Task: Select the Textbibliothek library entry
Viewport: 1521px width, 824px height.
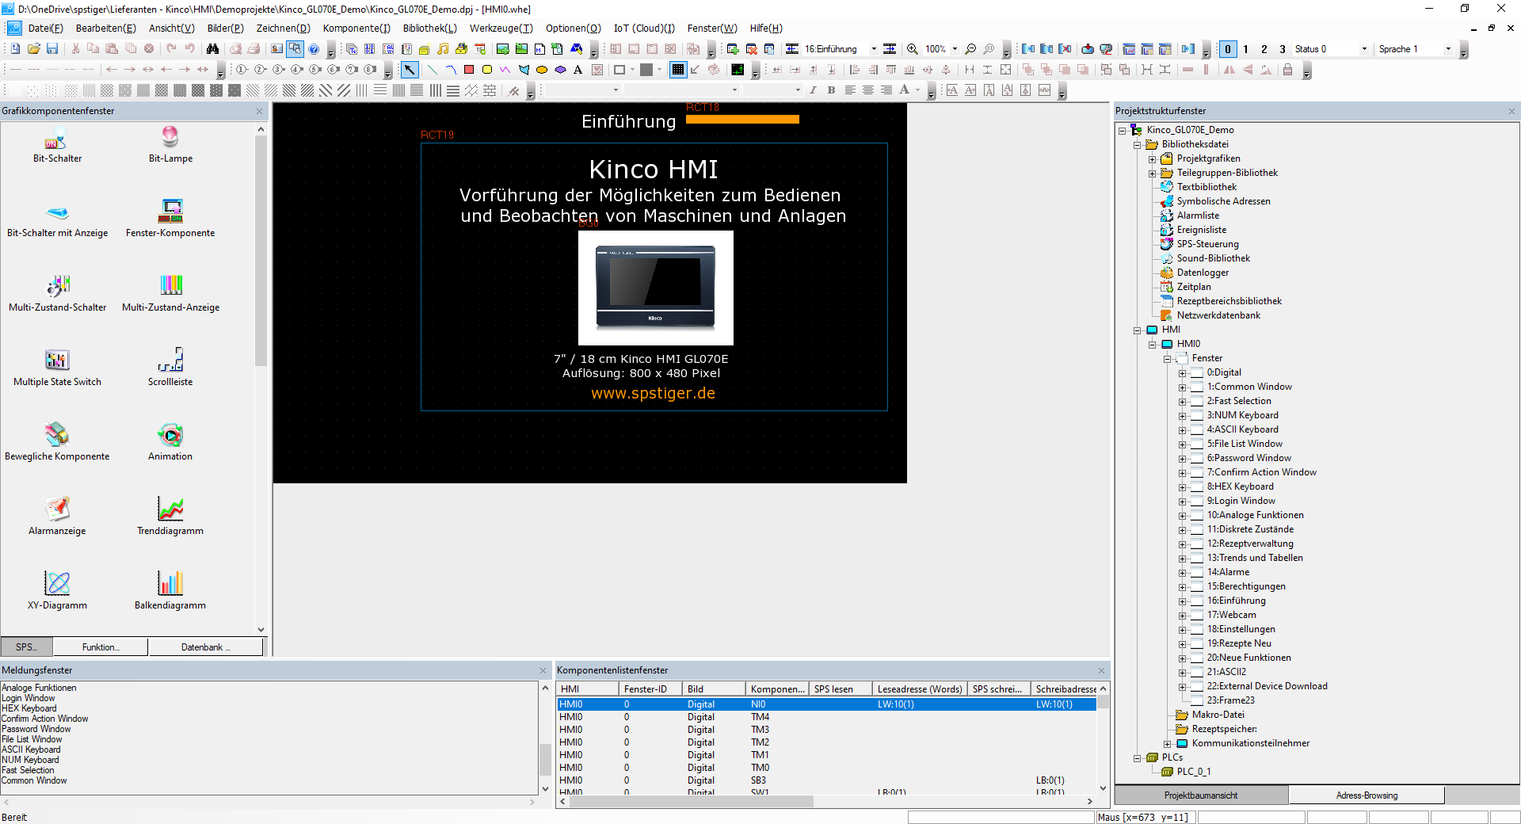Action: (x=1207, y=187)
